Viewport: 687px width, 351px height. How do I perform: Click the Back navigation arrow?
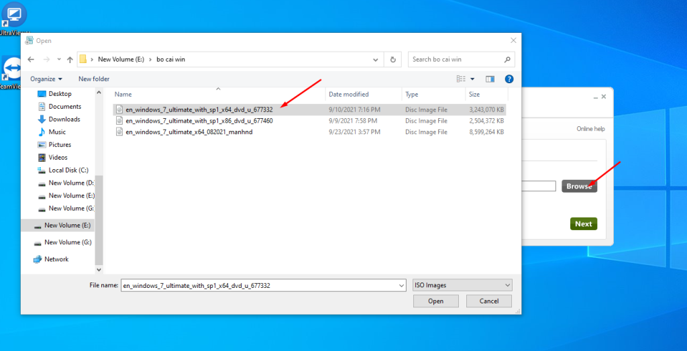point(31,59)
